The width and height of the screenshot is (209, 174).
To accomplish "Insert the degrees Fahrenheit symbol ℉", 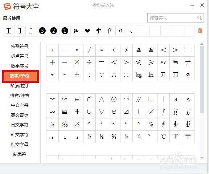I will pyautogui.click(x=176, y=137).
